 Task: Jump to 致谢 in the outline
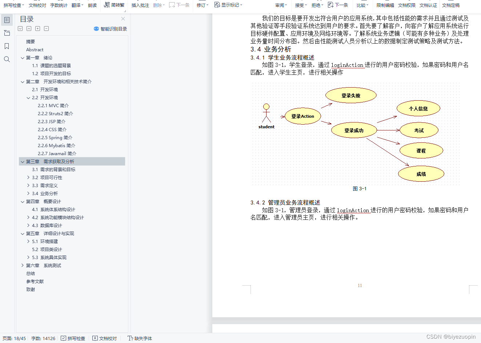click(x=31, y=289)
